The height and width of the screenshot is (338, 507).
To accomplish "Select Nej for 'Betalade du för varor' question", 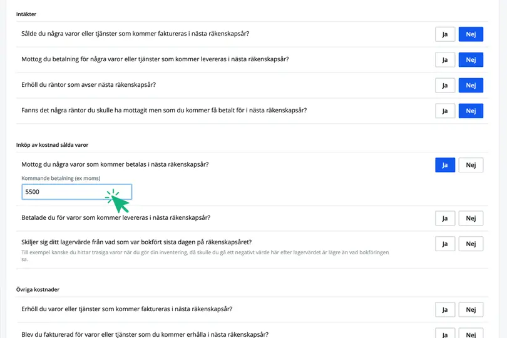I will 471,219.
